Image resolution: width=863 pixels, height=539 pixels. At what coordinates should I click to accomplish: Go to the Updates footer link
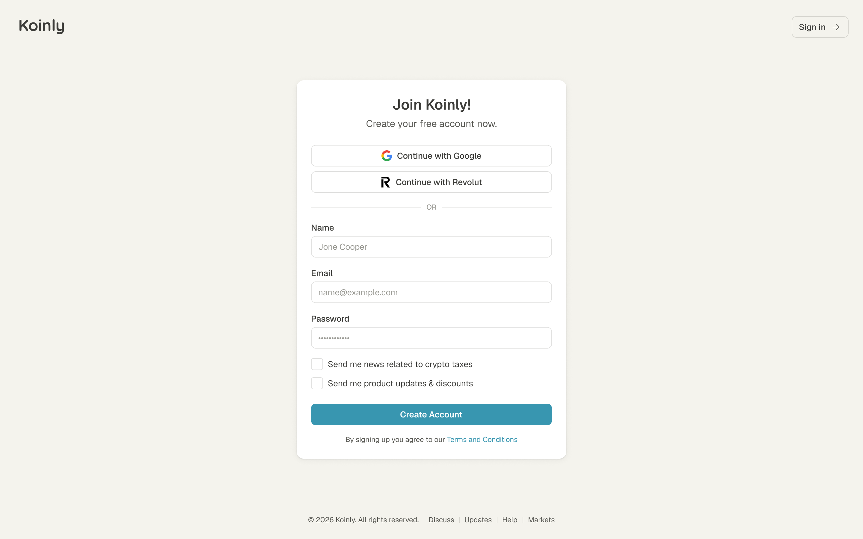point(478,520)
